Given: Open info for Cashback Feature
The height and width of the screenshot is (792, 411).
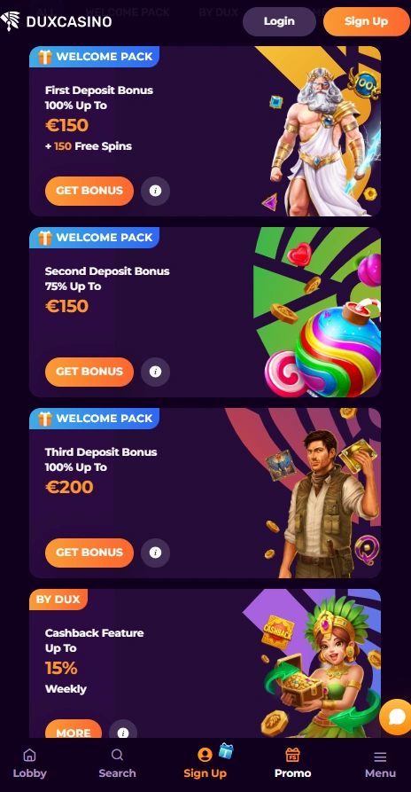Looking at the screenshot, I should [x=123, y=733].
